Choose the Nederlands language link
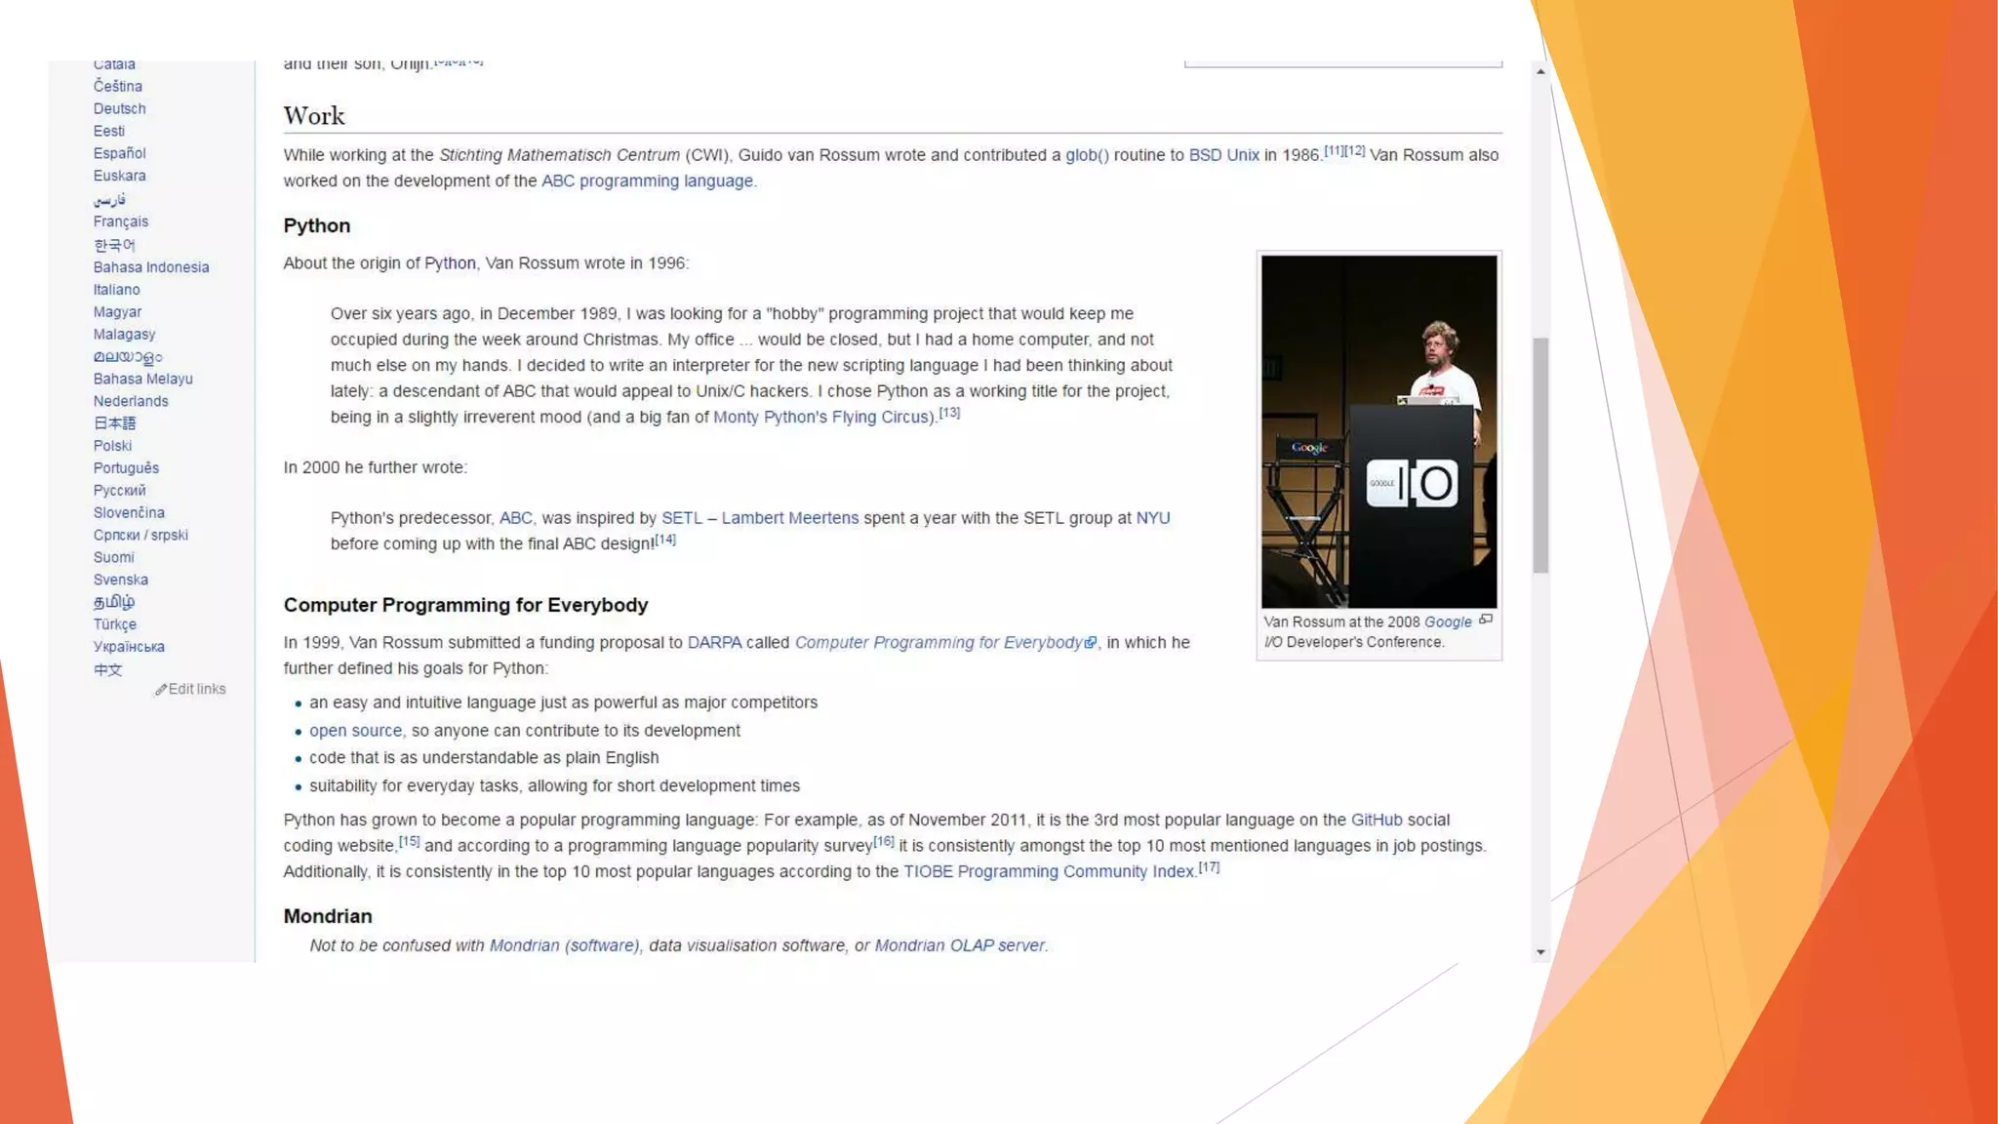 131,402
